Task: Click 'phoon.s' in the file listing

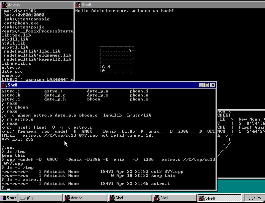Action: coord(139,99)
